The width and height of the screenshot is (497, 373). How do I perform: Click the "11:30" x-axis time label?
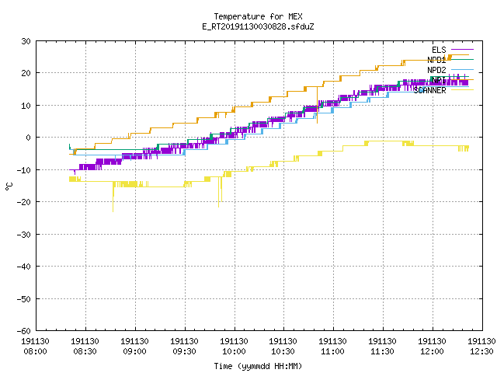tap(382, 351)
